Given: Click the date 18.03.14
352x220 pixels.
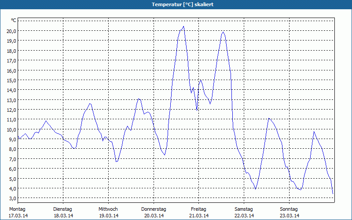Looking at the screenshot, I should [63, 216].
